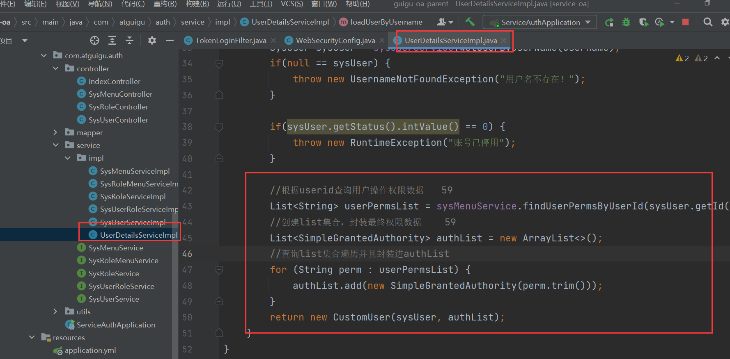Image resolution: width=730 pixels, height=359 pixels.
Task: Click the warnings indicator in editor corner
Action: (692, 58)
